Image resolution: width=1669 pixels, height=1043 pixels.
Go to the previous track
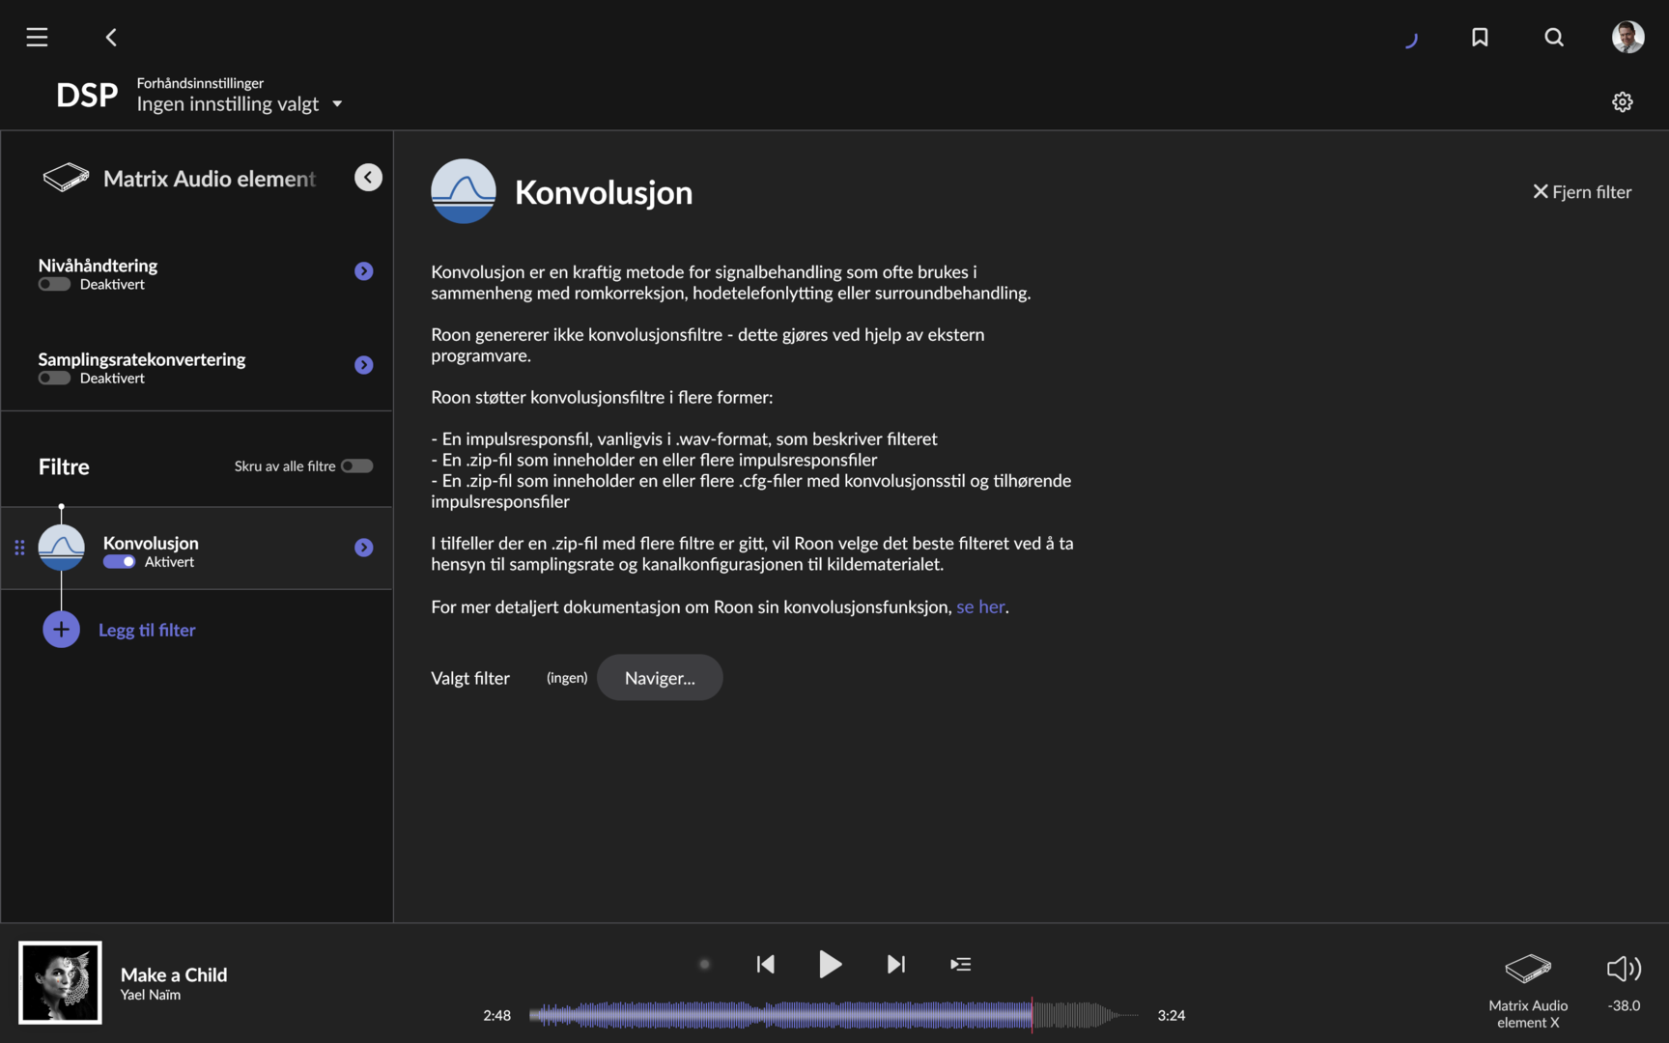(x=765, y=964)
